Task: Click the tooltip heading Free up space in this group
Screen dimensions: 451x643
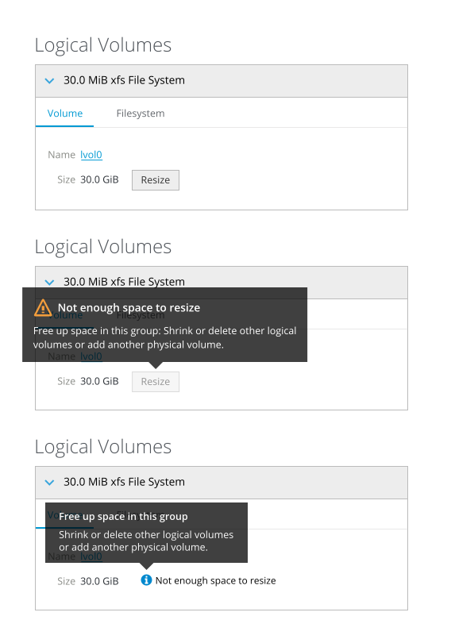Action: pyautogui.click(x=123, y=516)
